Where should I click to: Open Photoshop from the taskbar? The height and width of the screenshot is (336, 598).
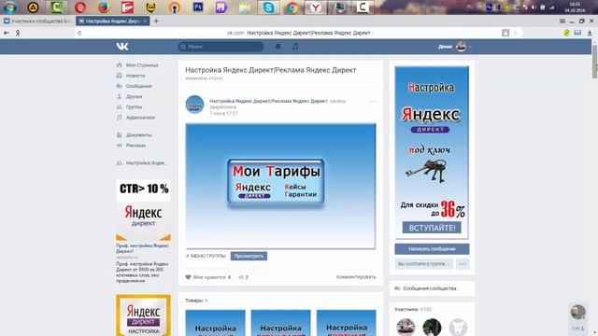point(198,7)
